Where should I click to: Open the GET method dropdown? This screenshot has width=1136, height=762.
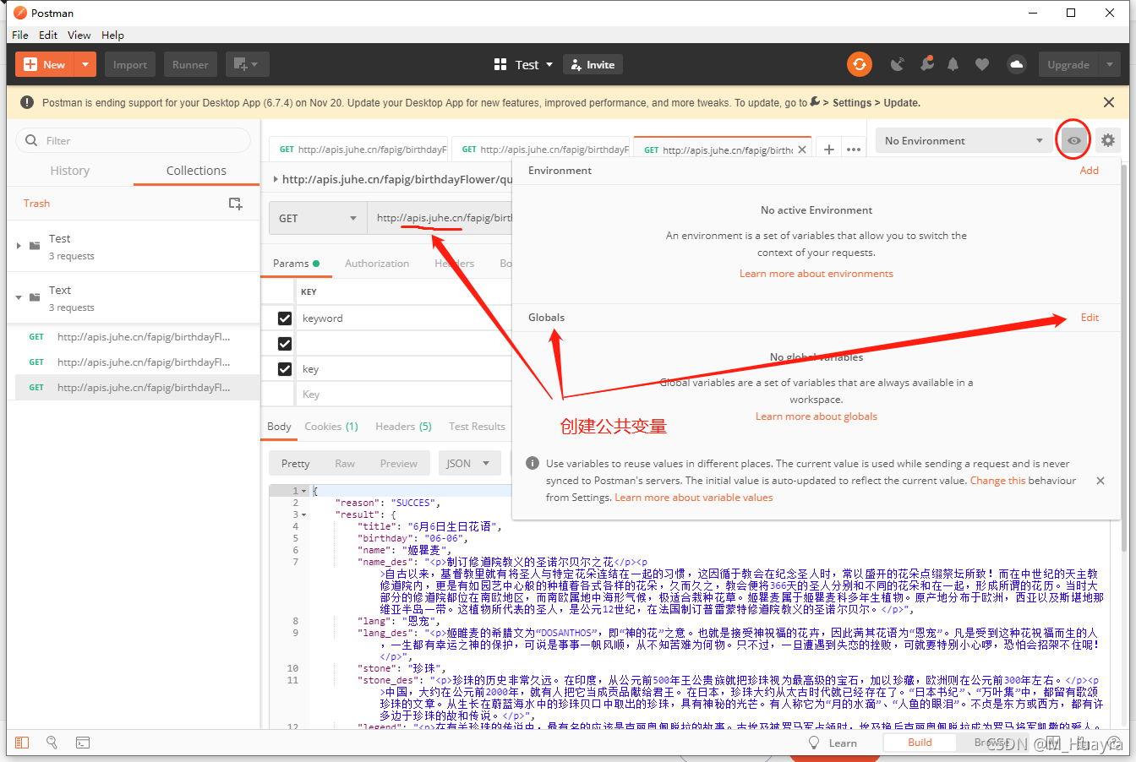pos(318,218)
